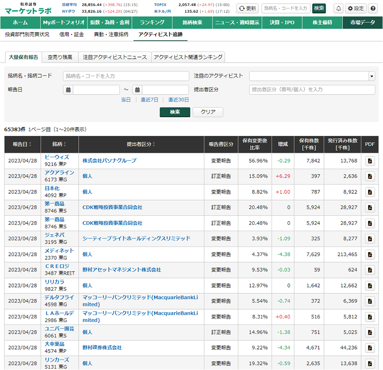Set report date to 直近30日

179,100
